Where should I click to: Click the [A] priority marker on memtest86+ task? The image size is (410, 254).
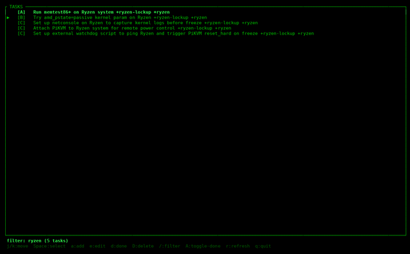tap(21, 12)
